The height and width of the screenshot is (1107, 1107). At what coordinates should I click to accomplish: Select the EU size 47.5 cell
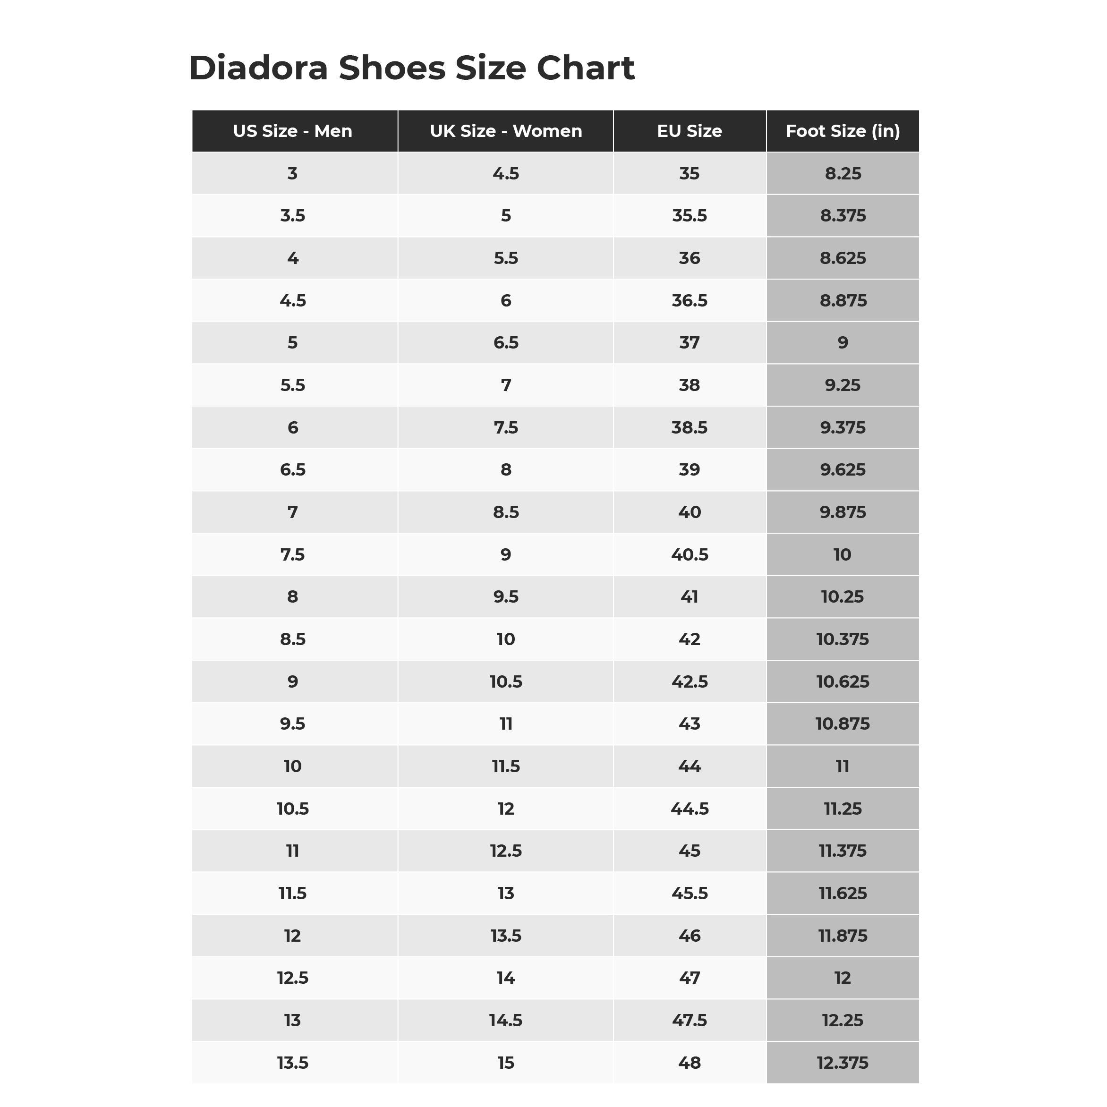tap(690, 1020)
